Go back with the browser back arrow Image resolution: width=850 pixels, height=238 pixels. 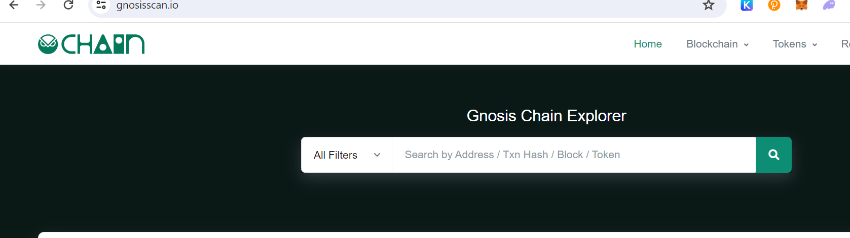pyautogui.click(x=14, y=5)
